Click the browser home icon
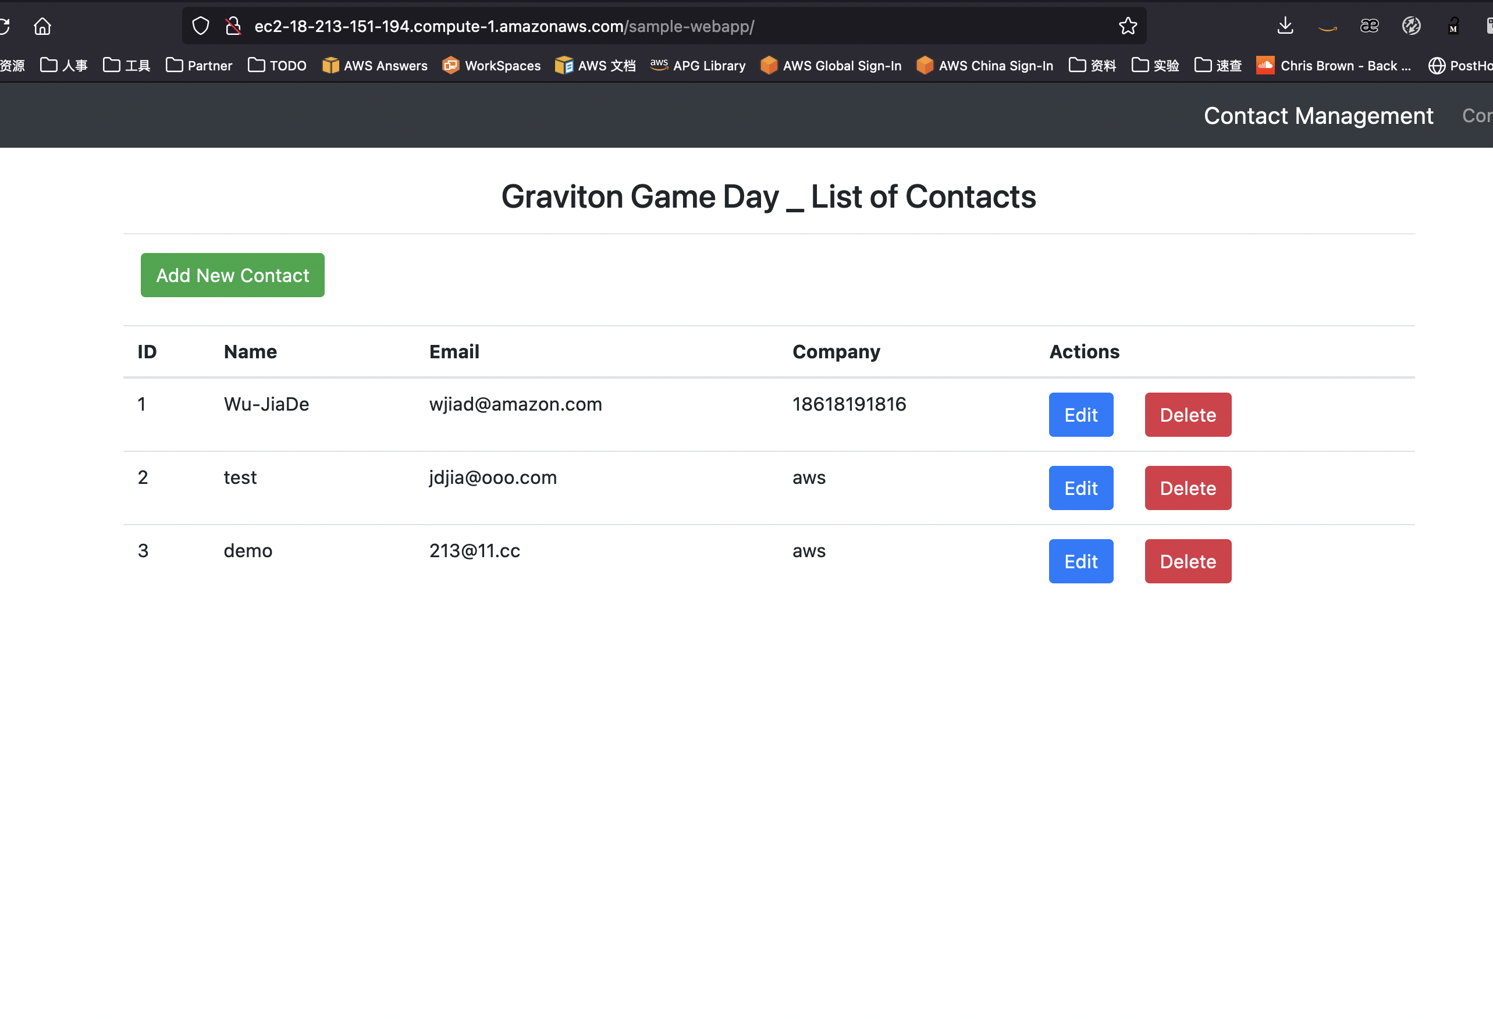The width and height of the screenshot is (1493, 1019). [42, 26]
